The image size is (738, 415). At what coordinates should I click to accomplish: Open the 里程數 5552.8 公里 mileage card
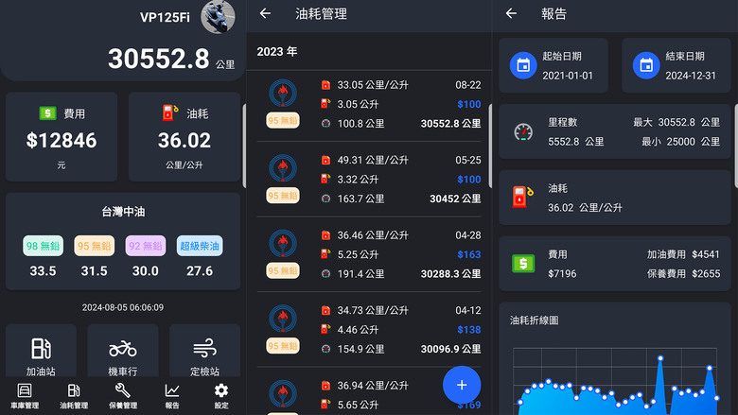[615, 131]
